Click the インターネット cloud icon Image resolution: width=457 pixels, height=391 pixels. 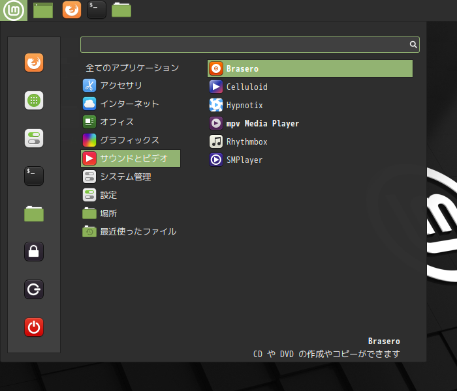[x=89, y=104]
